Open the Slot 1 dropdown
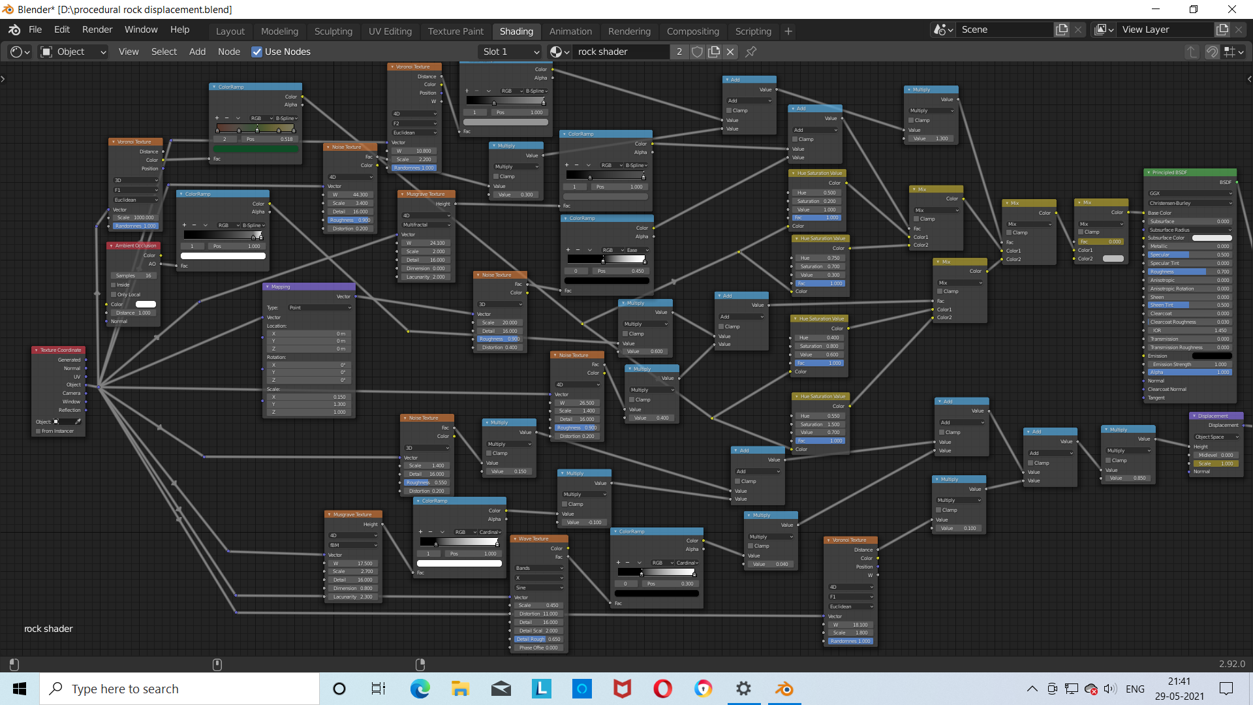Screen dimensions: 1253x705 (511, 52)
